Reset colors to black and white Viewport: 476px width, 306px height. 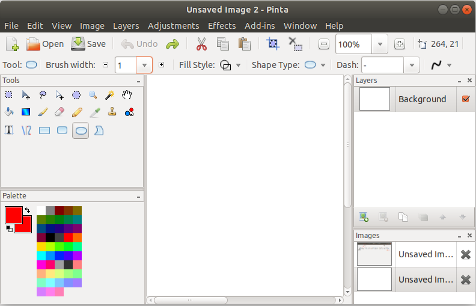pyautogui.click(x=9, y=229)
